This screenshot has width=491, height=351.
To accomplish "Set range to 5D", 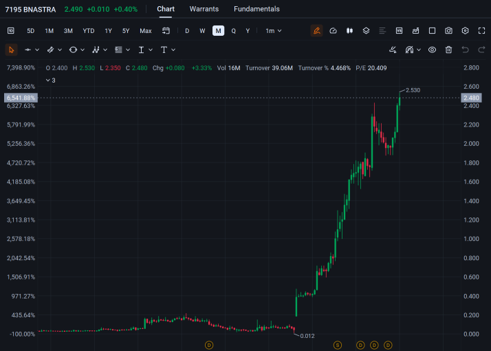I will click(31, 31).
